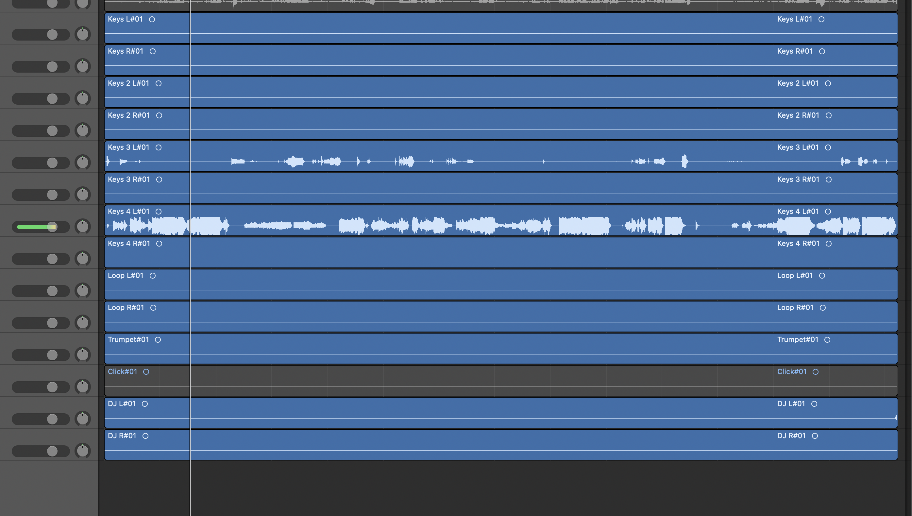This screenshot has width=912, height=516.
Task: Click the pan knob on the DJ R#01 track
Action: click(x=82, y=451)
